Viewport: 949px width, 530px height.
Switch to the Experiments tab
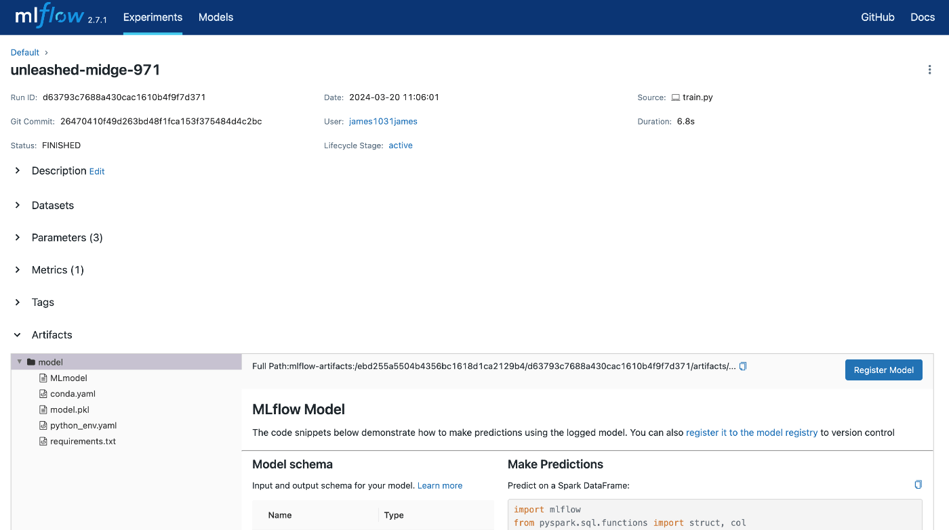(153, 18)
